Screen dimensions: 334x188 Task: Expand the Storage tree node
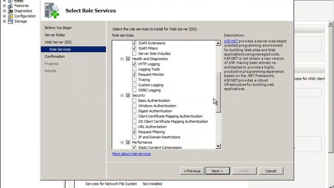point(4,21)
